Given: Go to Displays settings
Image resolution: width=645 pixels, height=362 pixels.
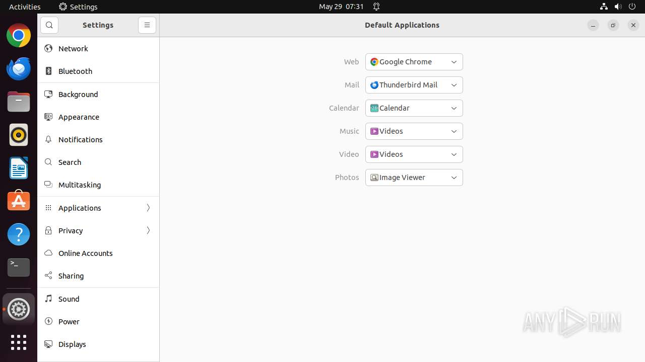Looking at the screenshot, I should pyautogui.click(x=98, y=344).
